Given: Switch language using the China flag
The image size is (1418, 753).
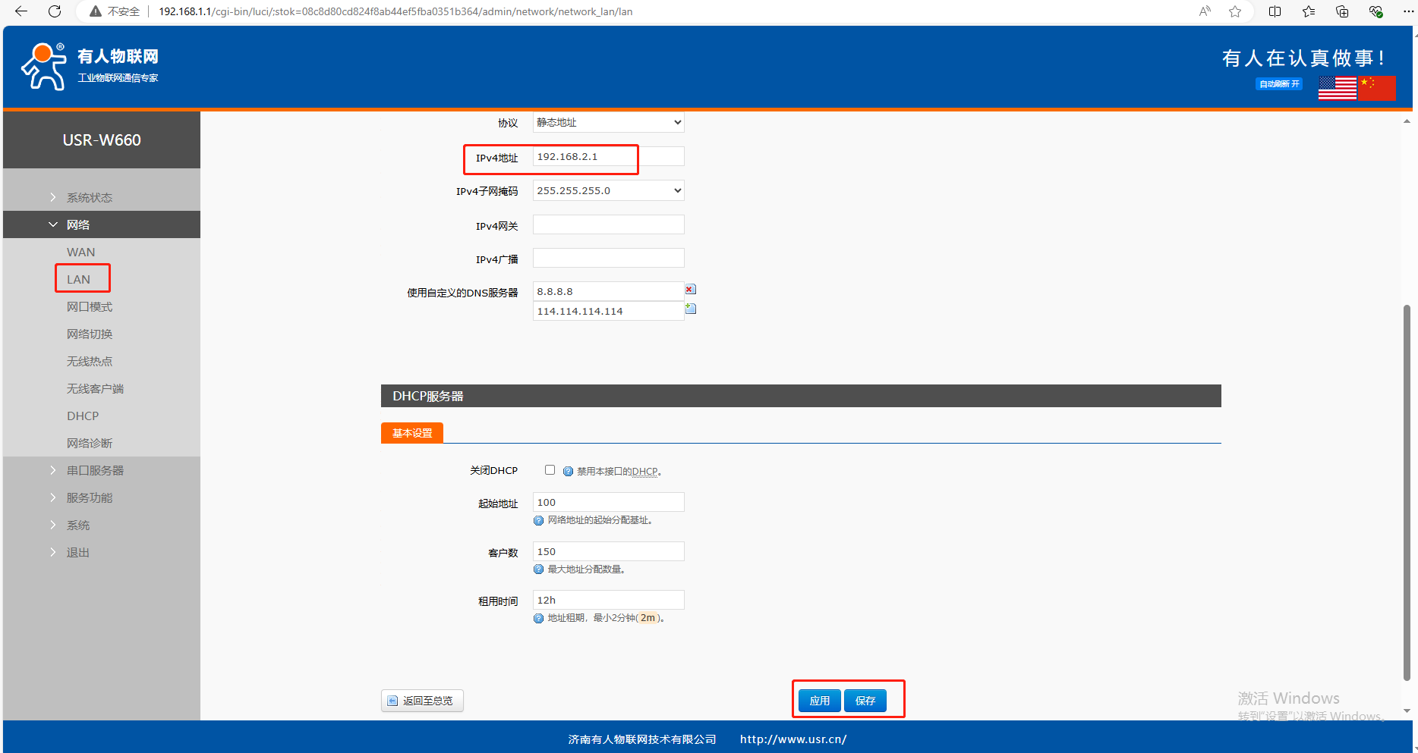Looking at the screenshot, I should click(x=1377, y=88).
